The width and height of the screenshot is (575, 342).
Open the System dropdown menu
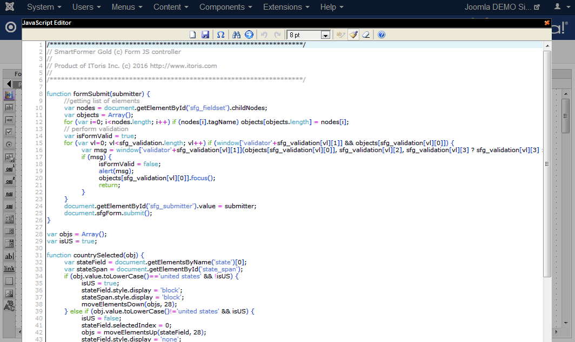44,7
